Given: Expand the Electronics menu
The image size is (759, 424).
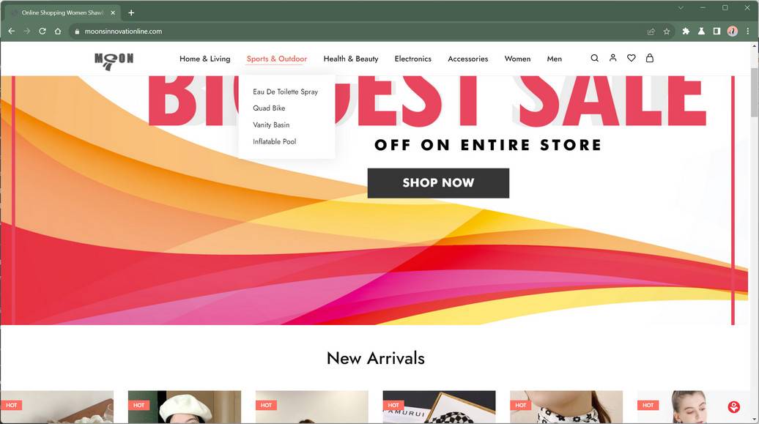Looking at the screenshot, I should [x=413, y=59].
